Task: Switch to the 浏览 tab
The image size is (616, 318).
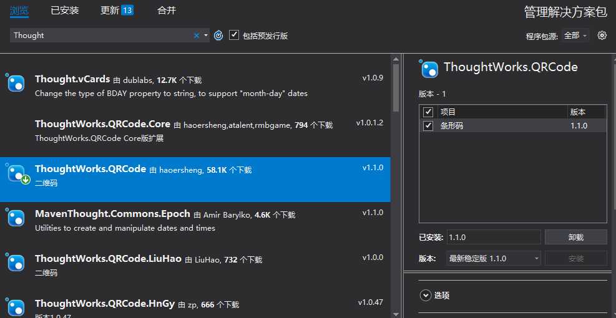Action: [x=19, y=11]
